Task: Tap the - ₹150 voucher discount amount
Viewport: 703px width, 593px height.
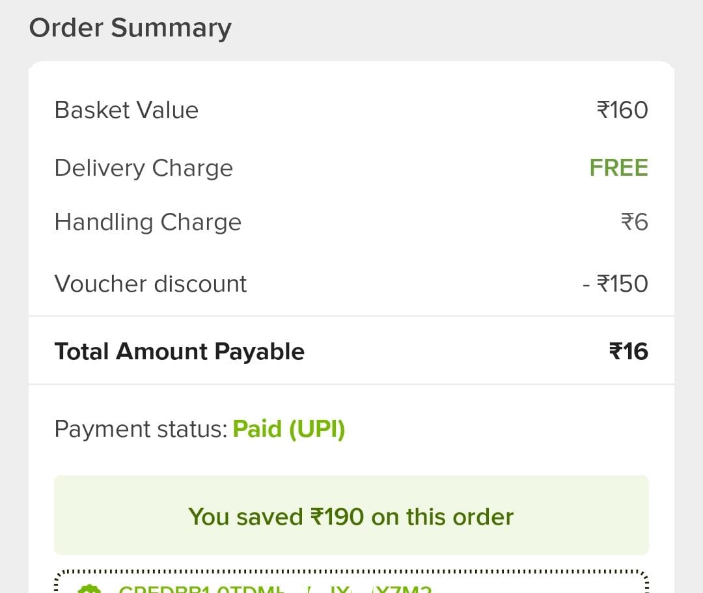Action: pyautogui.click(x=615, y=284)
